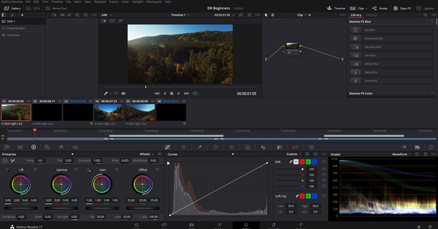The height and width of the screenshot is (229, 438).
Task: Open the Waveform scope type dropdown
Action: [x=402, y=154]
